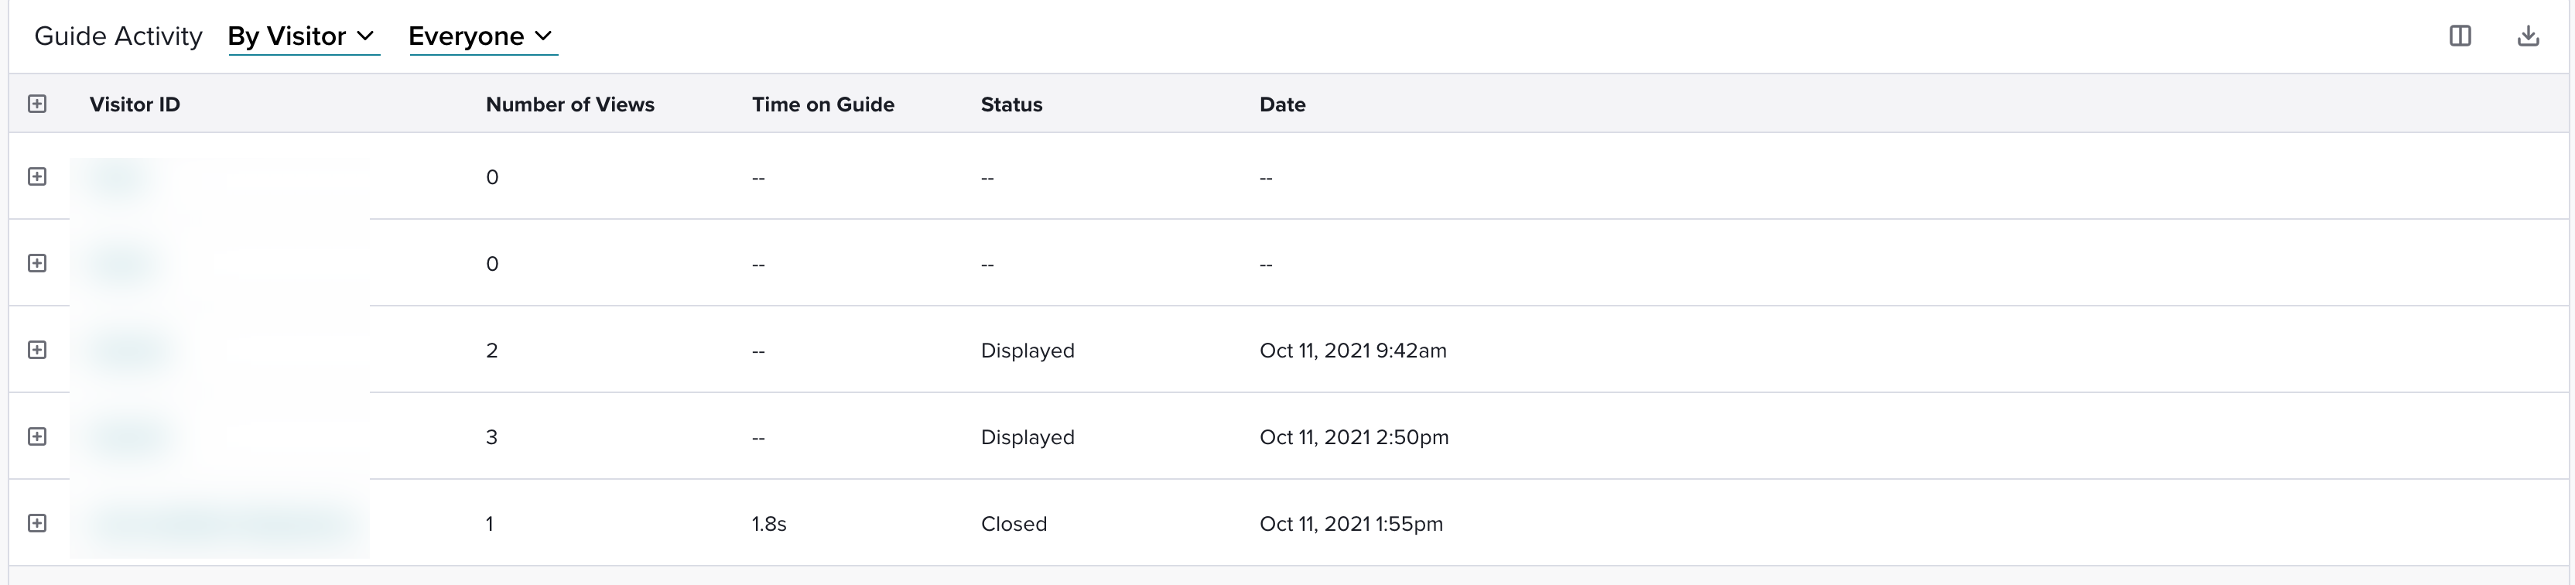
Task: Open the By Visitor dropdown
Action: [303, 37]
